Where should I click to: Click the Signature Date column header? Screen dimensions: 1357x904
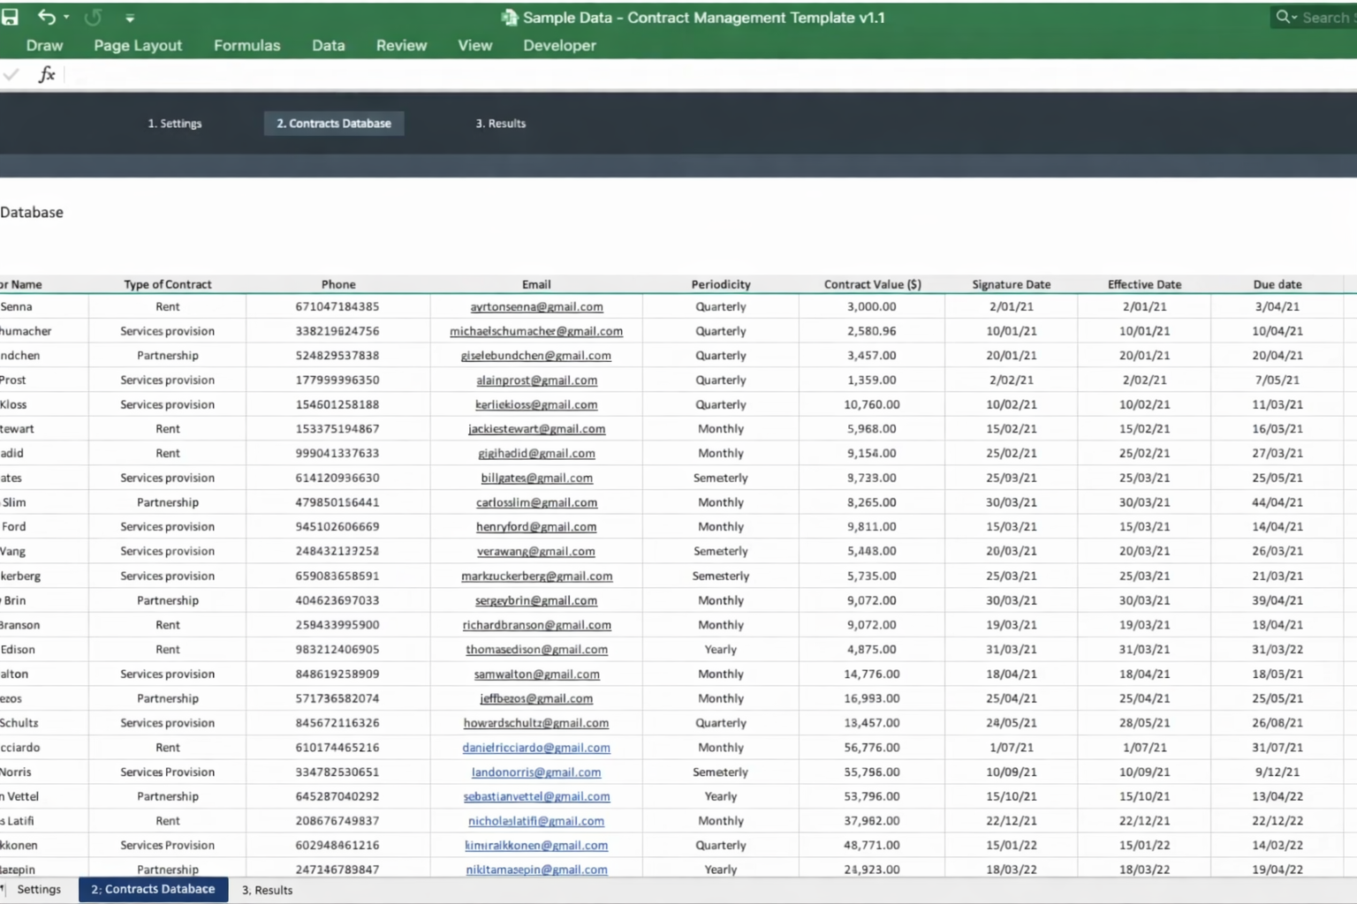click(1012, 284)
